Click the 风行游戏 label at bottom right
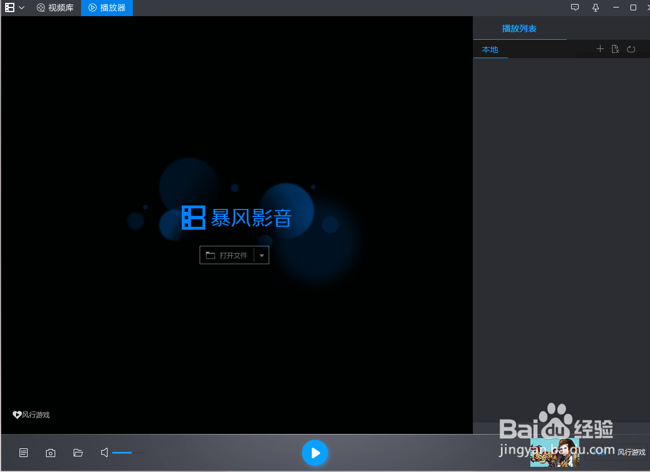 click(x=632, y=452)
